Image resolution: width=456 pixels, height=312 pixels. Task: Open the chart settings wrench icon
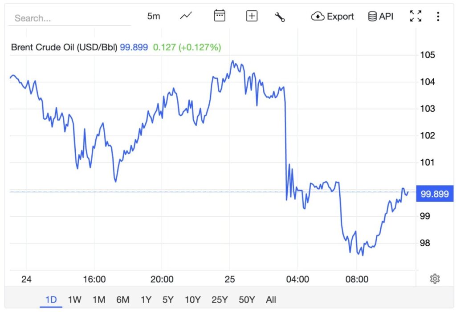[x=280, y=16]
